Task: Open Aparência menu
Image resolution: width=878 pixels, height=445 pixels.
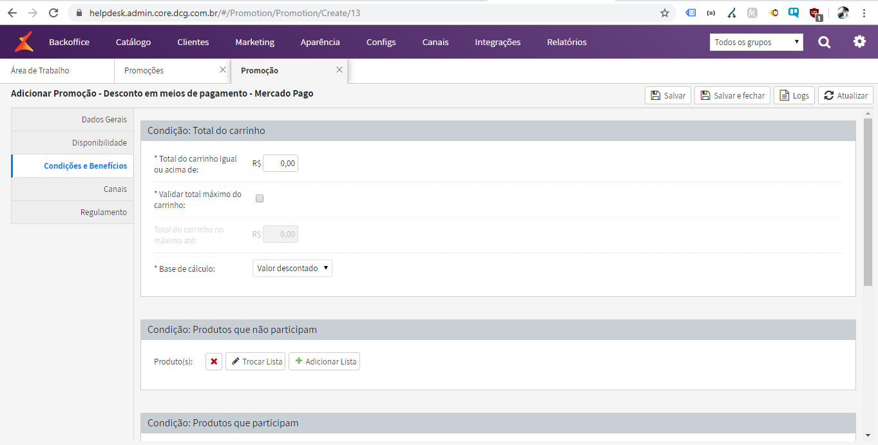Action: [x=320, y=42]
